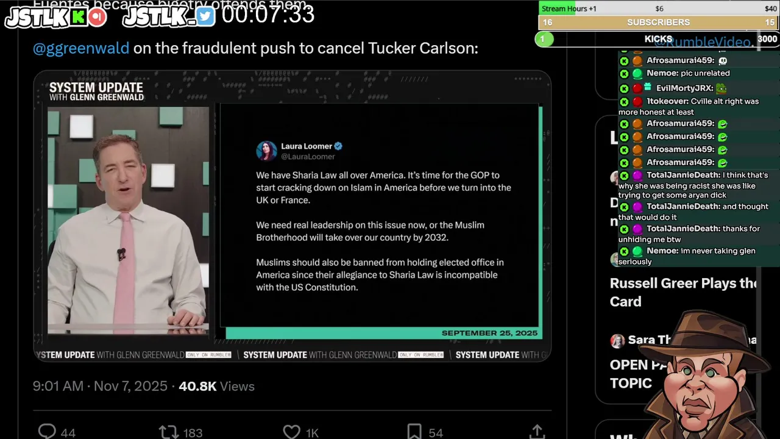Click the green X beside 'im never taking glen' message
The height and width of the screenshot is (439, 780).
624,251
